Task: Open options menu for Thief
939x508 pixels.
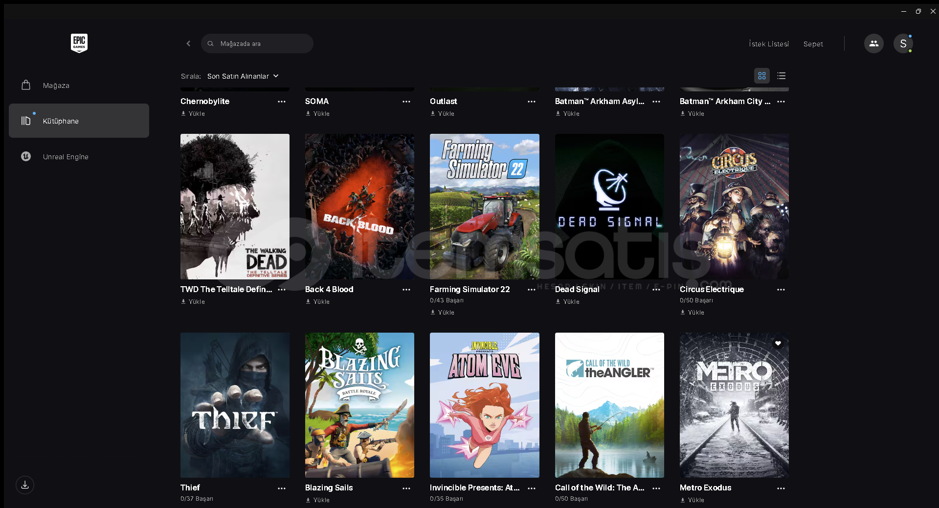Action: [282, 488]
